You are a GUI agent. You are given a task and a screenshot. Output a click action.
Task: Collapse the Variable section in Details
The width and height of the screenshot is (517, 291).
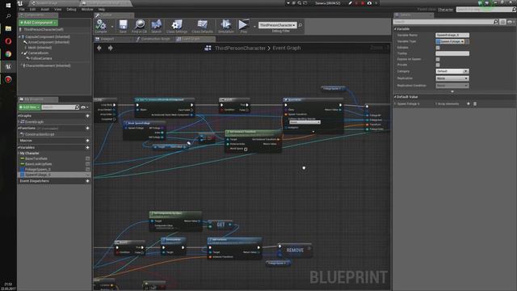point(395,29)
